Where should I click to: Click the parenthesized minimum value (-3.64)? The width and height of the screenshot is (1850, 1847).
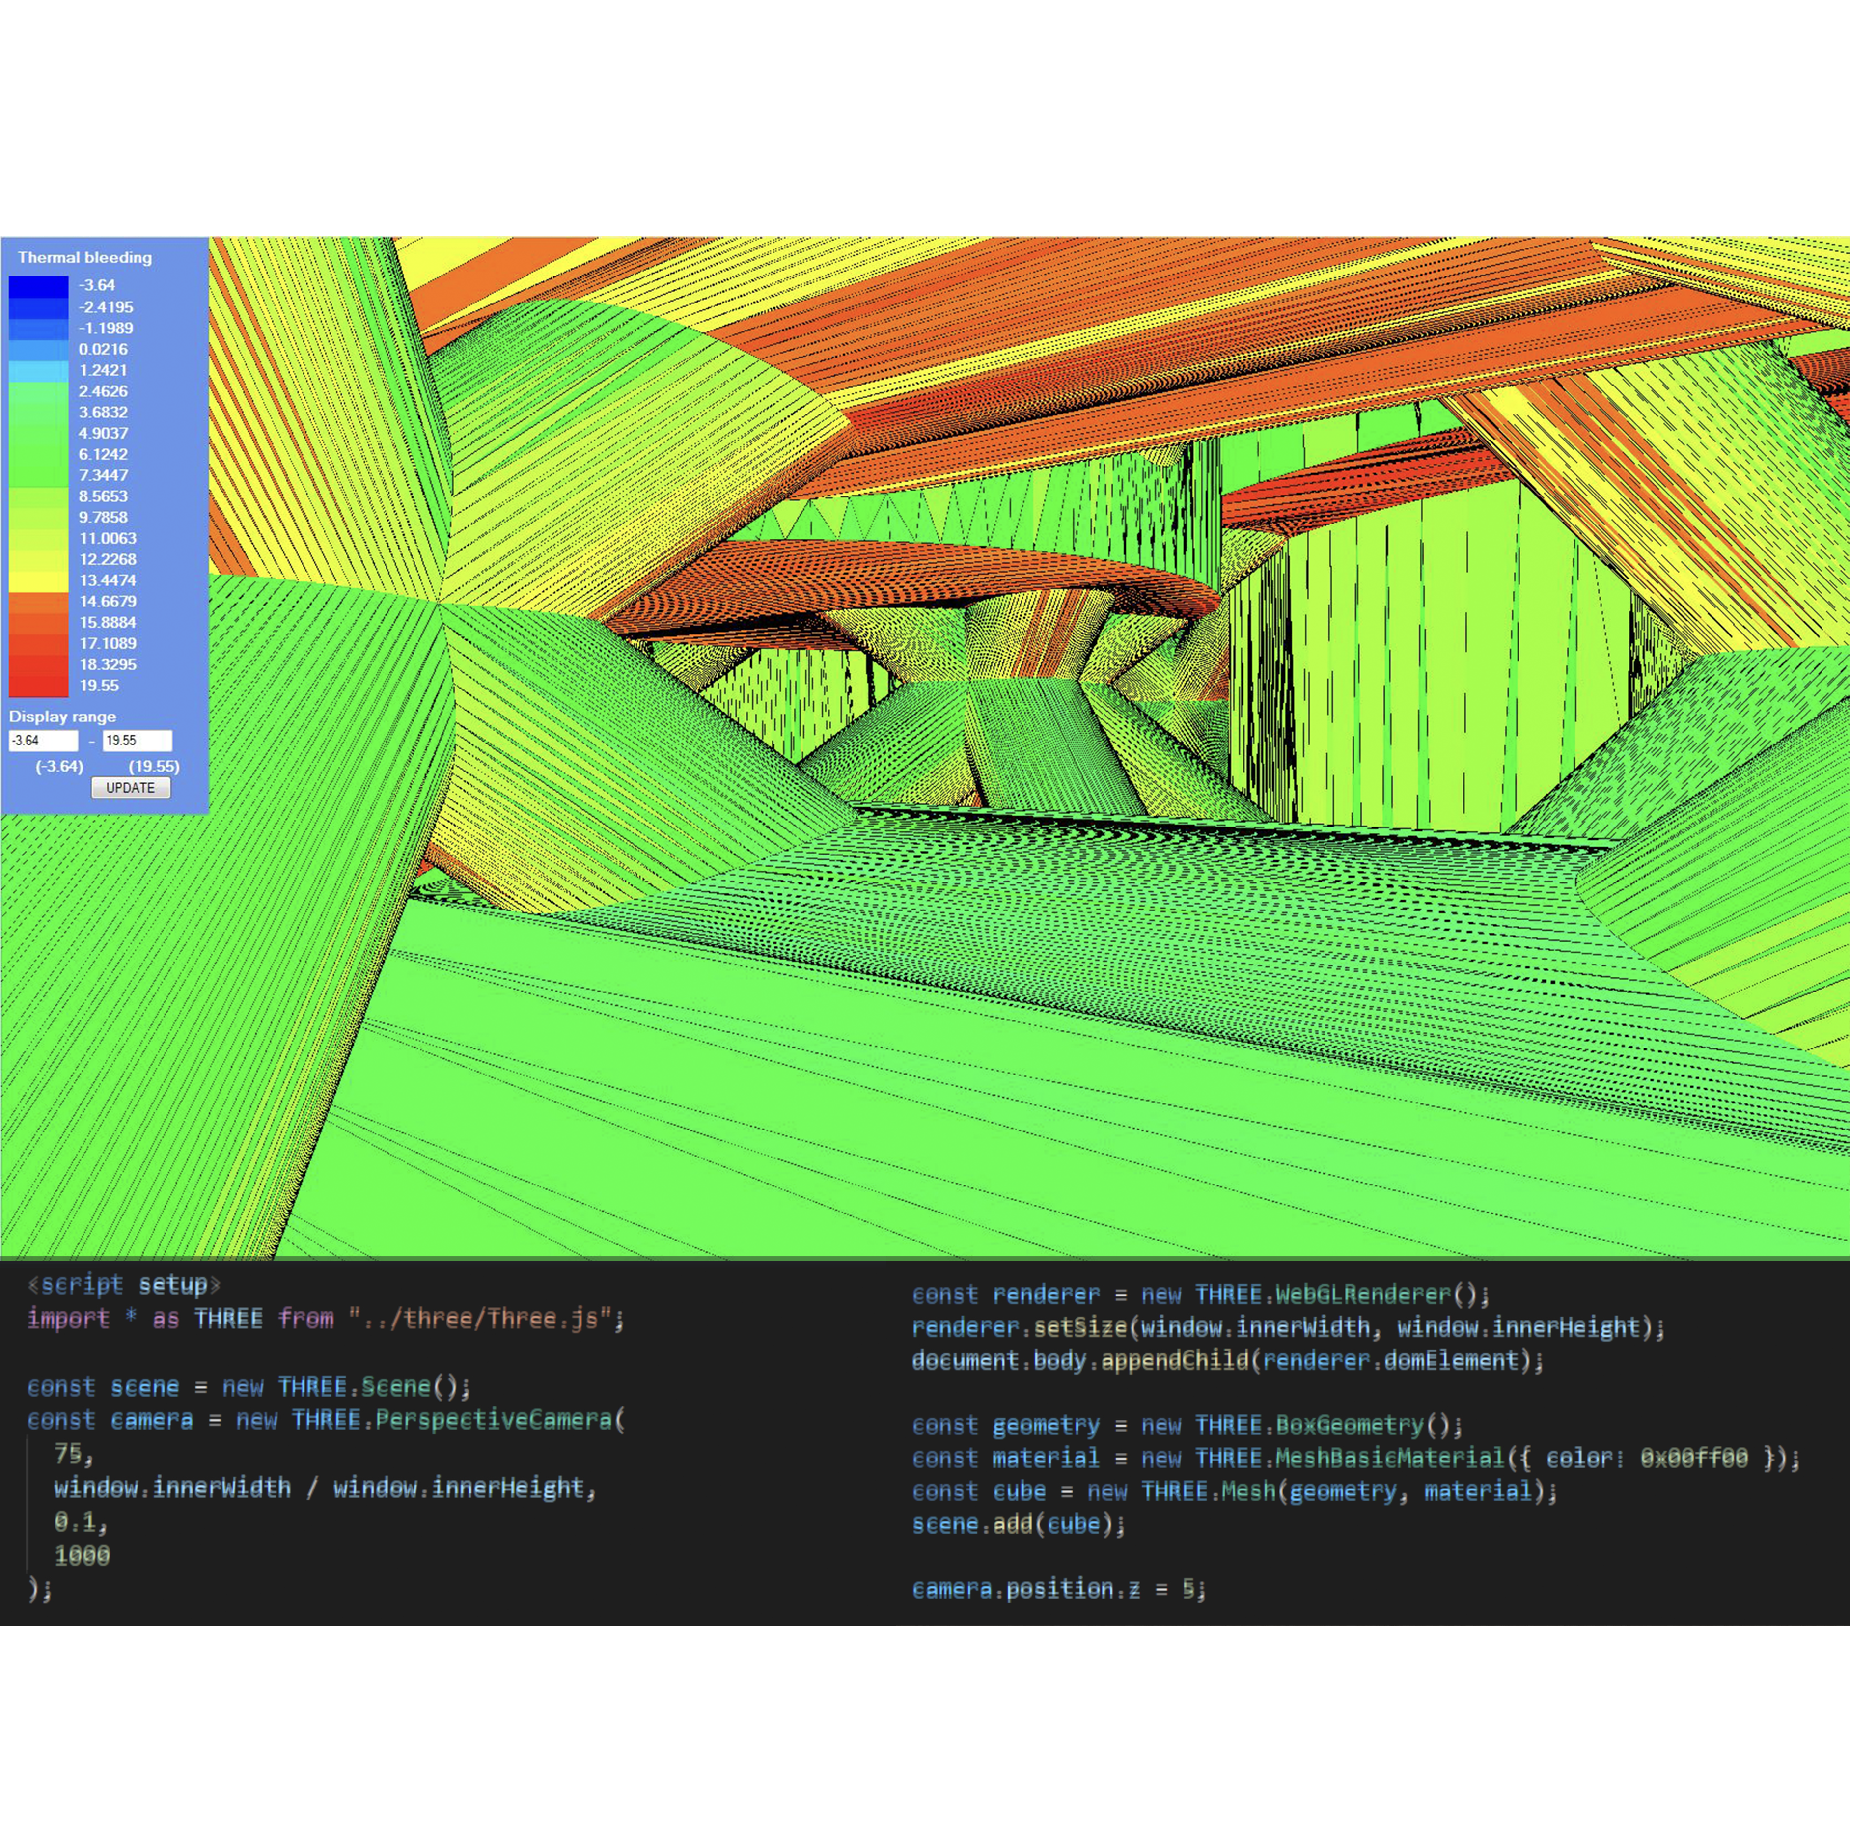pos(59,766)
